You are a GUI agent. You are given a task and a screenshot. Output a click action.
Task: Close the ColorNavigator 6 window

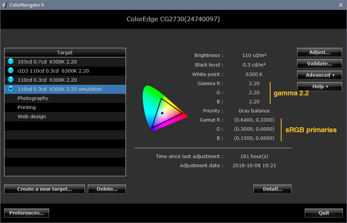(341, 5)
